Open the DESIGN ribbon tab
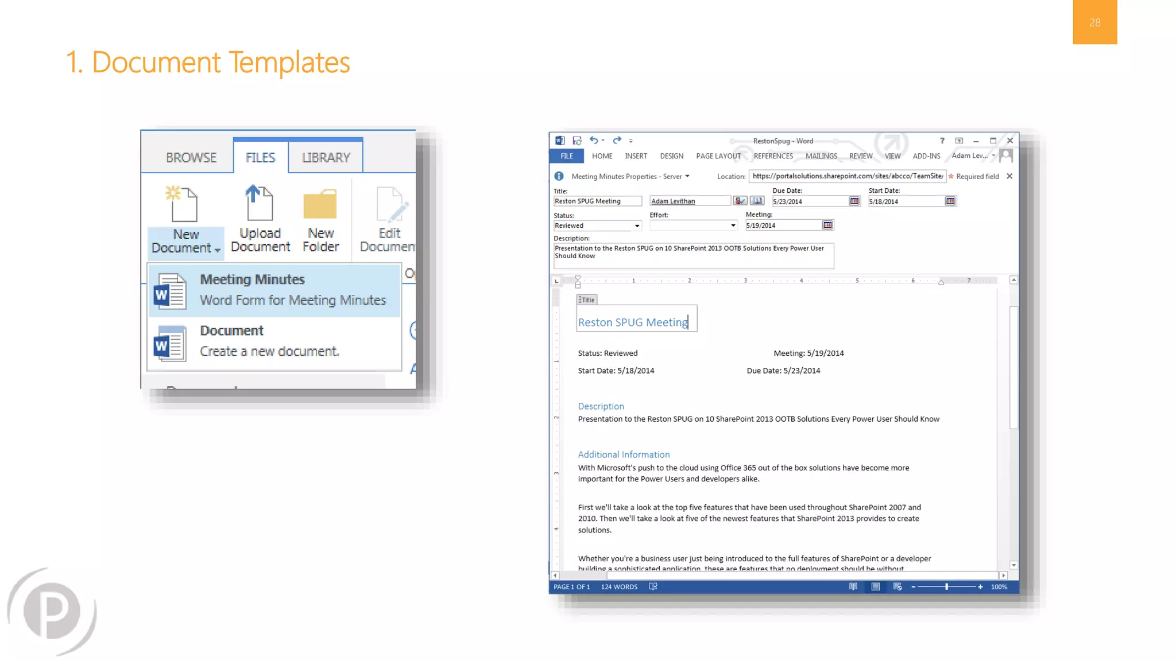 tap(671, 156)
